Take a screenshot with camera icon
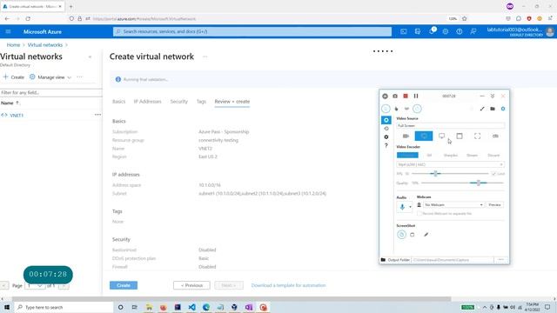This screenshot has height=313, width=557. (x=395, y=97)
